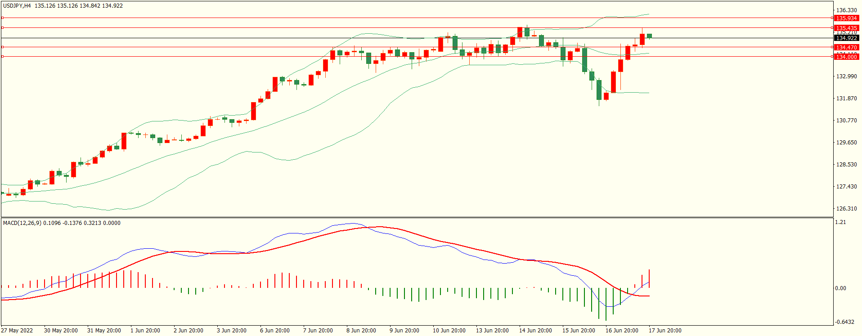
Task: Click the 17 Jun 20:00 time label
Action: point(665,331)
